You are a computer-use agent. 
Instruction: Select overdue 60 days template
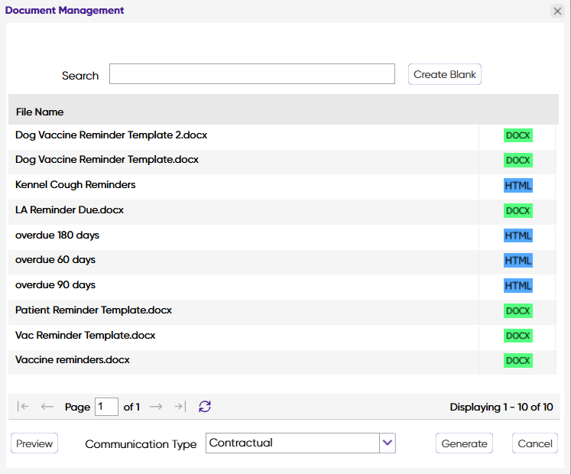tap(282, 261)
